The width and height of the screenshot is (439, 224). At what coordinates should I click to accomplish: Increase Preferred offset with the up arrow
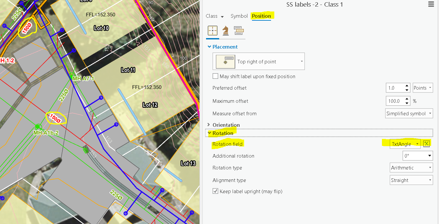(x=407, y=86)
